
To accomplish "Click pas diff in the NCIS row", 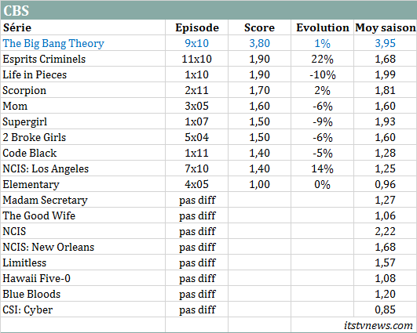I will [x=197, y=232].
